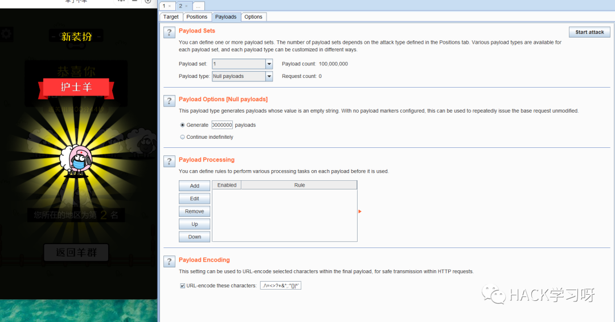Click the orange arrow beside rules table

tap(360, 212)
